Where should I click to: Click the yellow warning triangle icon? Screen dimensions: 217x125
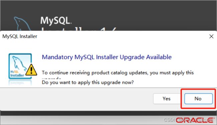pyautogui.click(x=31, y=70)
